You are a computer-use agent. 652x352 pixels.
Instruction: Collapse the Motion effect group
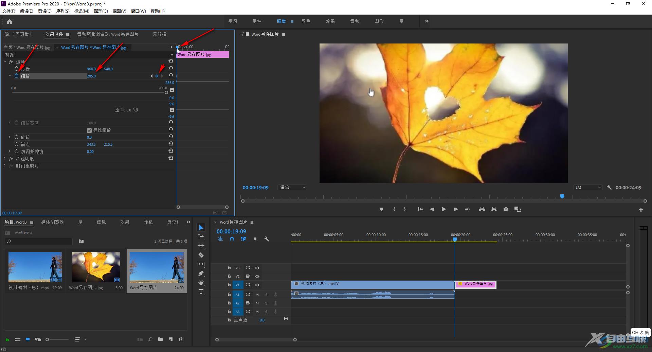click(5, 62)
